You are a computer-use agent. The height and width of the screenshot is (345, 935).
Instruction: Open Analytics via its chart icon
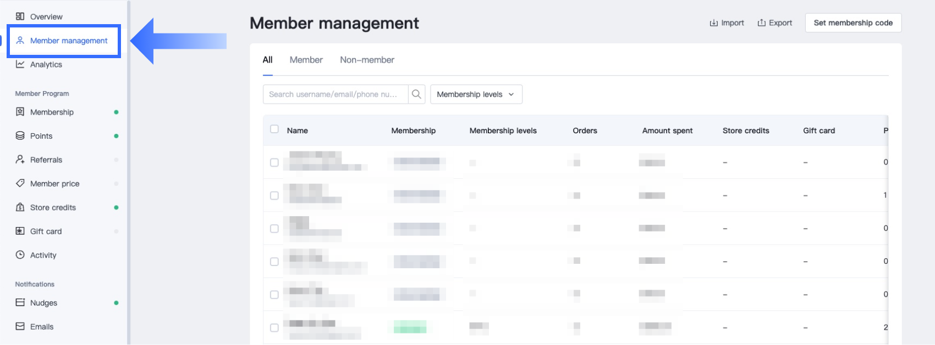coord(20,64)
